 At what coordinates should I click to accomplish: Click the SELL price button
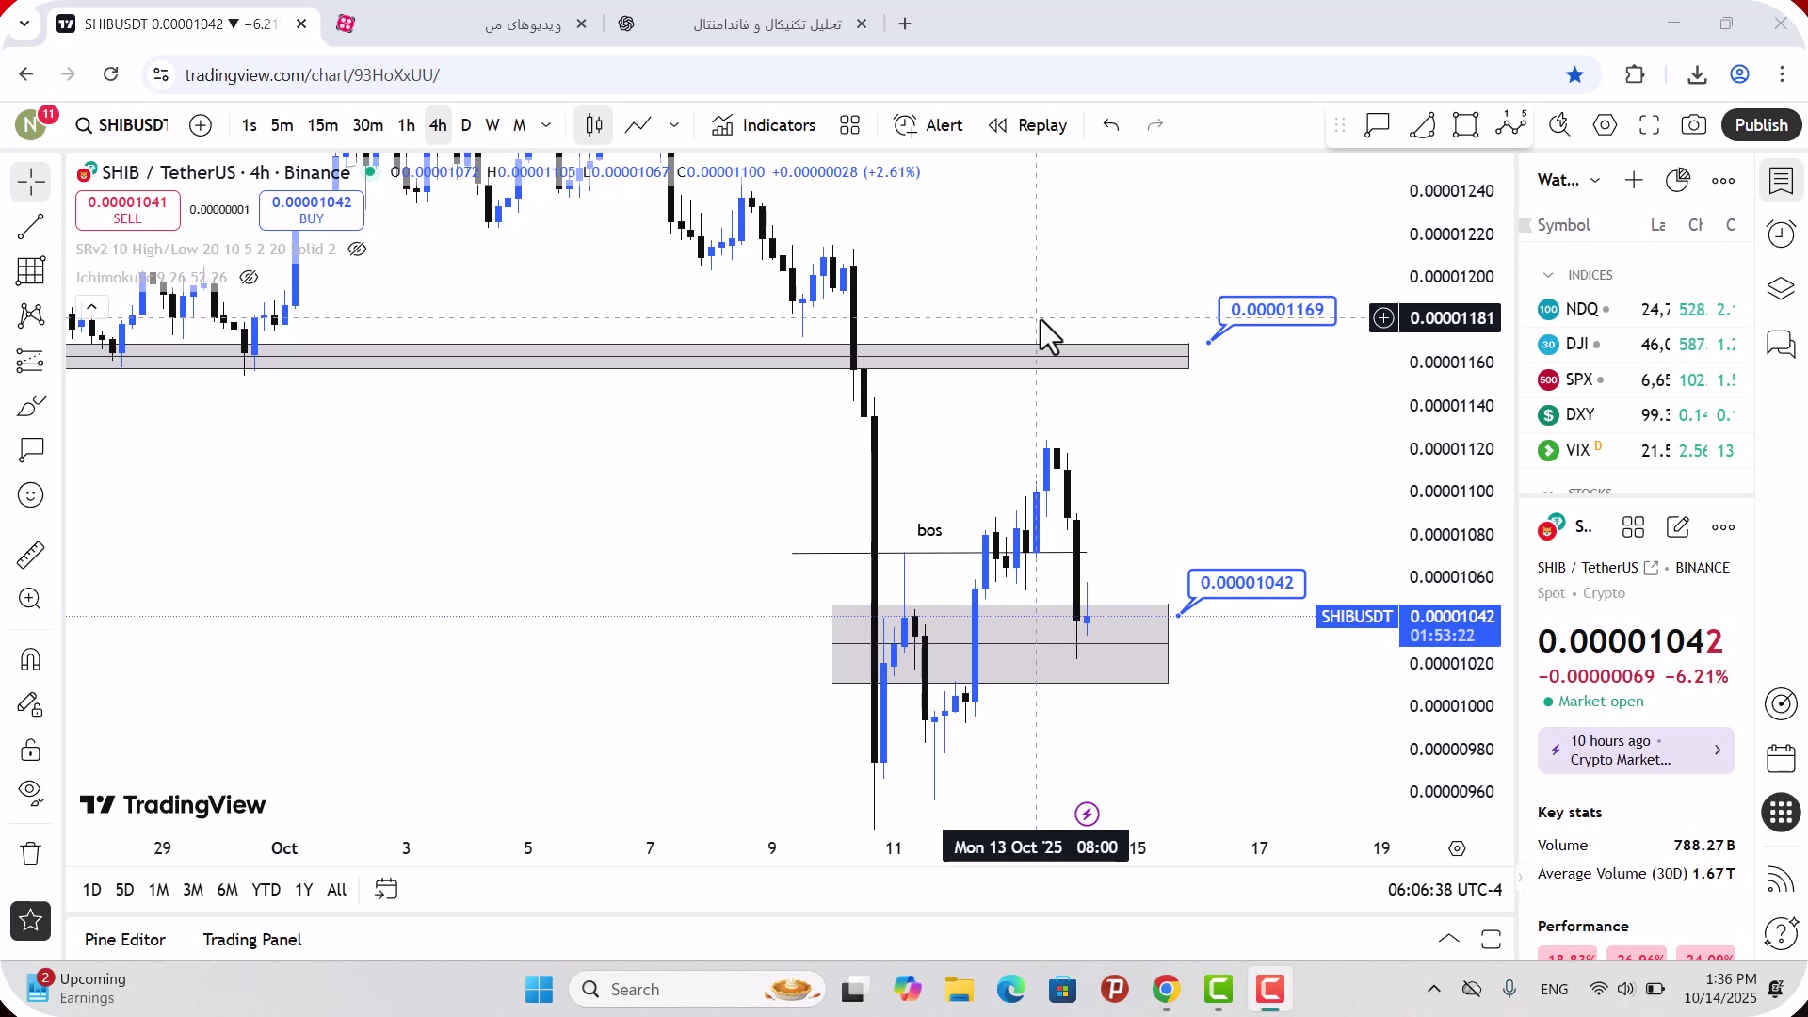click(x=127, y=210)
